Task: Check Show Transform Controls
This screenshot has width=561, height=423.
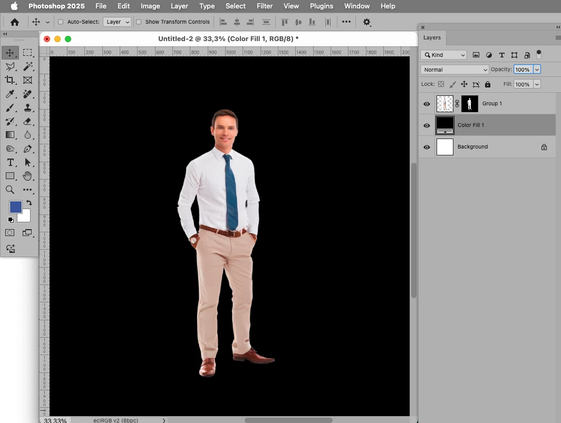Action: [139, 22]
